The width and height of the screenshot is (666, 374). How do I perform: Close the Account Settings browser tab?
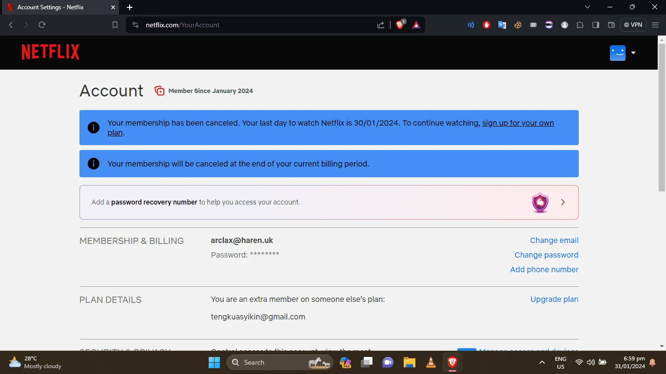click(x=113, y=7)
